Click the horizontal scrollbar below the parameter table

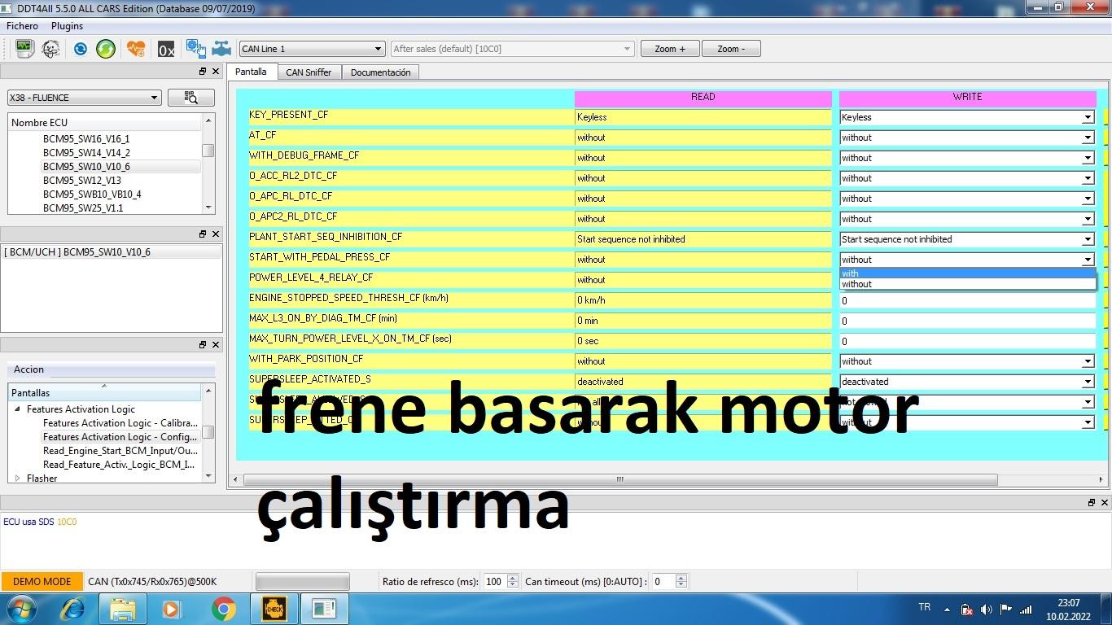click(619, 479)
